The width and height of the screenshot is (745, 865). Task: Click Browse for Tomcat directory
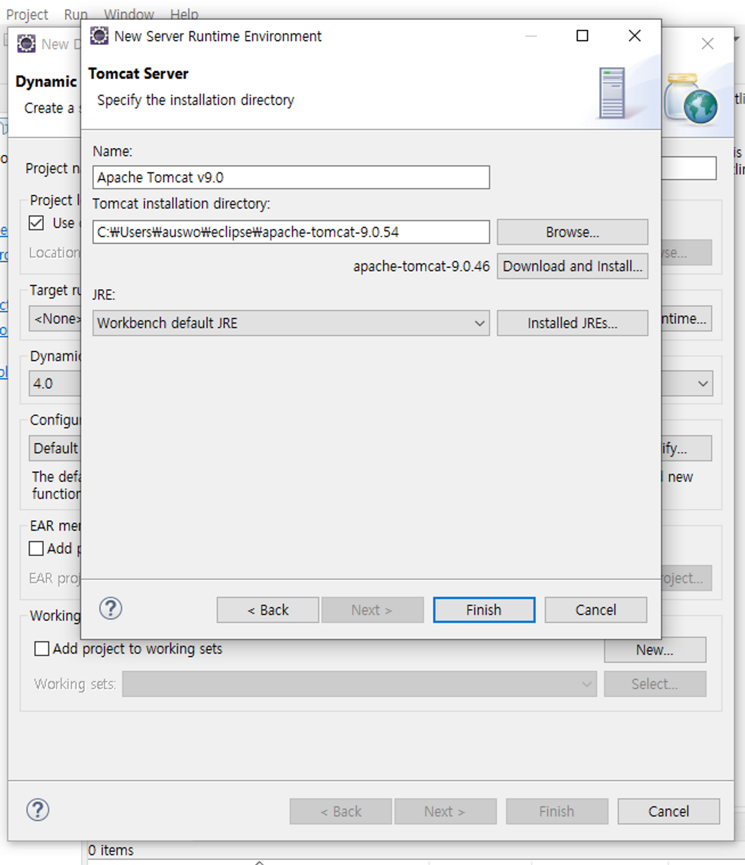(572, 232)
